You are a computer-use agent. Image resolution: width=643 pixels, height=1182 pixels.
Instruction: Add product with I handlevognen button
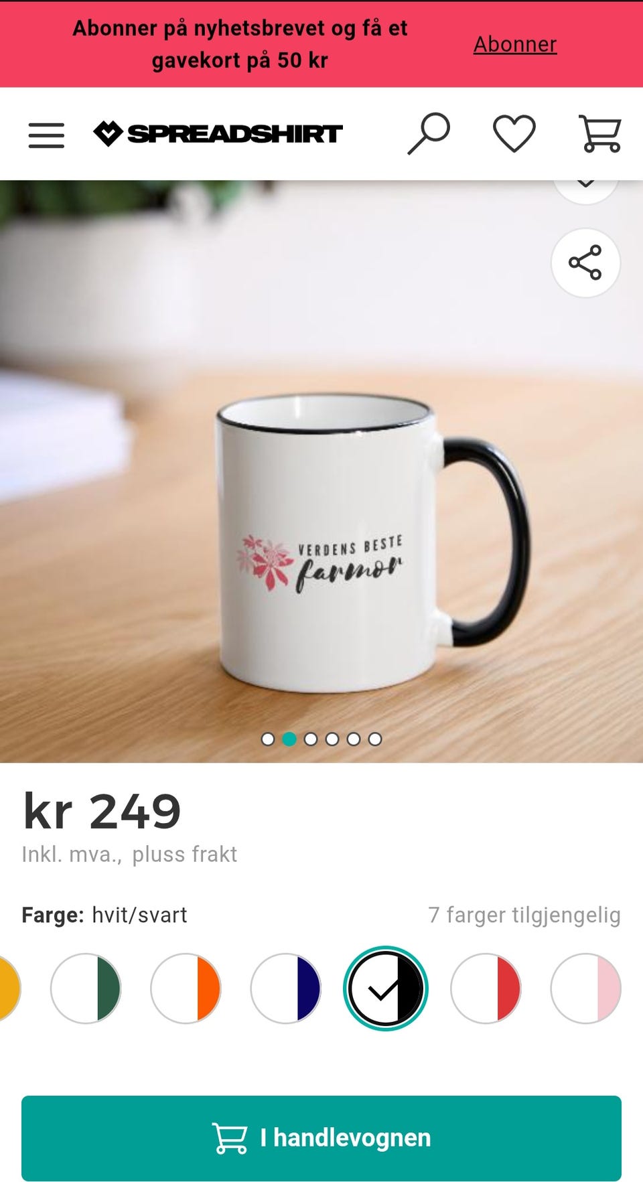point(321,1138)
